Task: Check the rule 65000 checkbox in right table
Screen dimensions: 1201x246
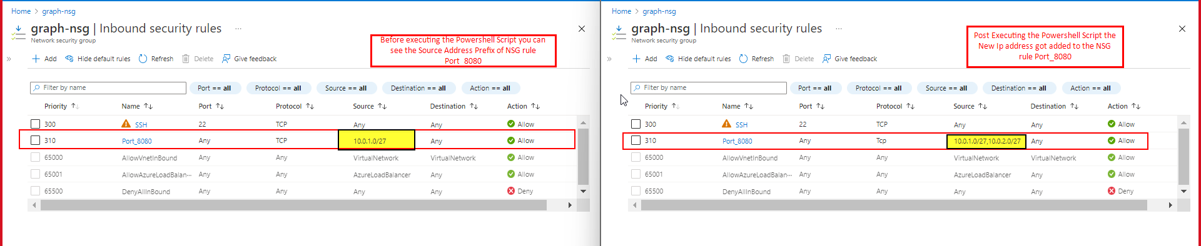Action: coord(636,157)
